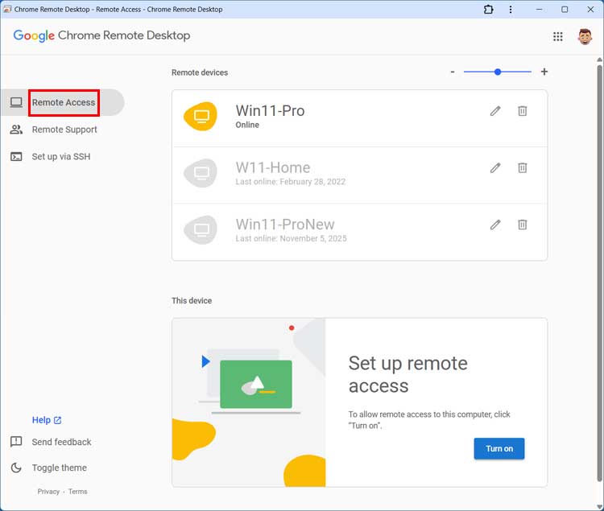Click the Remote Access laptop icon
This screenshot has width=604, height=511.
pyautogui.click(x=16, y=102)
